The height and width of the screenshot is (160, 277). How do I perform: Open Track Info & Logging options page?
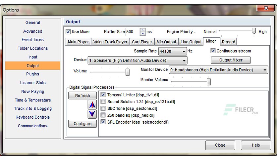(33, 108)
